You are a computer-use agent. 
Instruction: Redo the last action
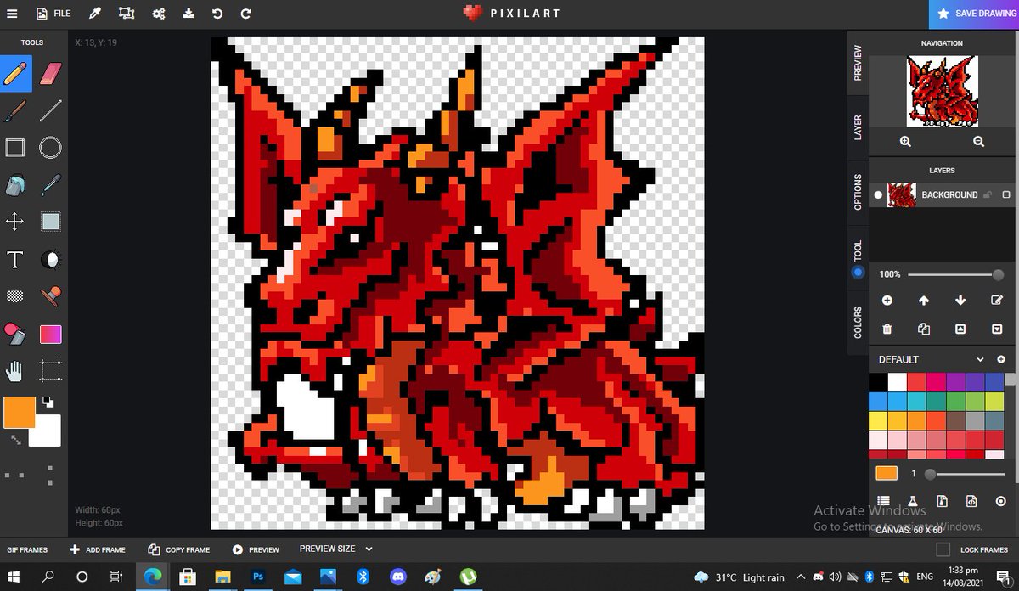246,14
